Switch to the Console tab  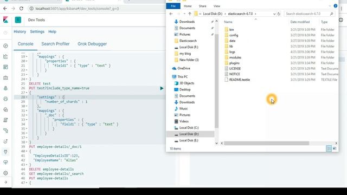tap(25, 44)
